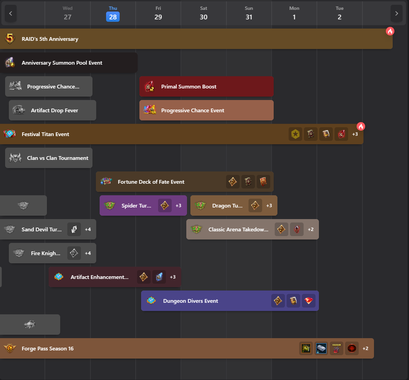Click the Fire Knight tournament winged icon
This screenshot has height=380, width=409.
point(19,253)
